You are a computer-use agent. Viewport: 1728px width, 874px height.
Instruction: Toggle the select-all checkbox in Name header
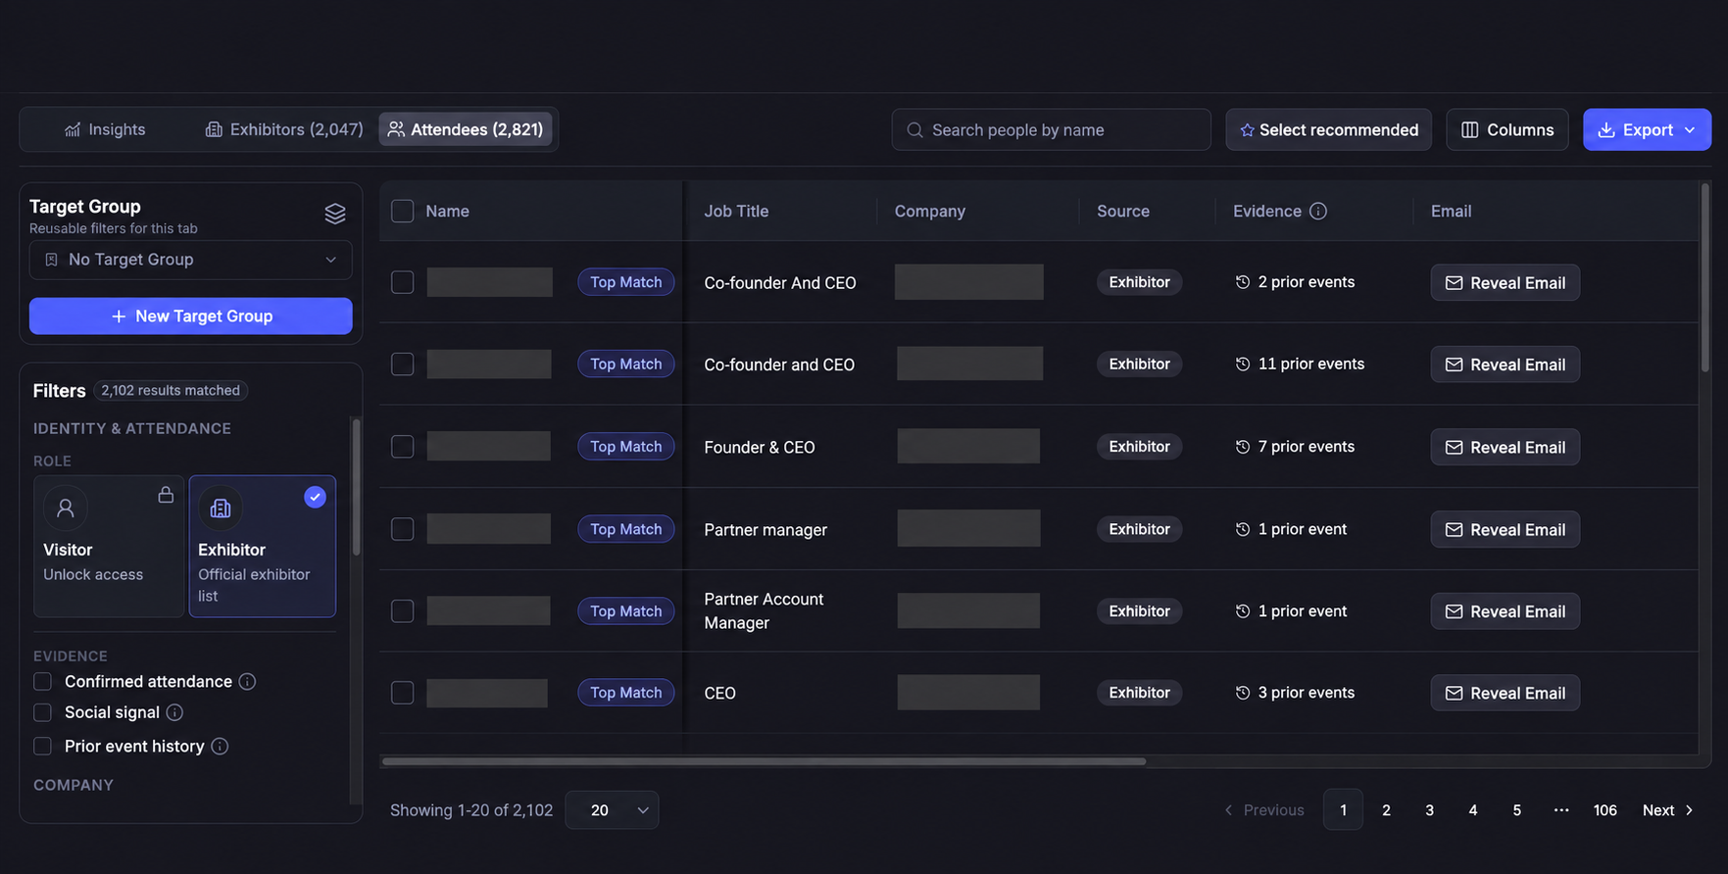pyautogui.click(x=403, y=212)
